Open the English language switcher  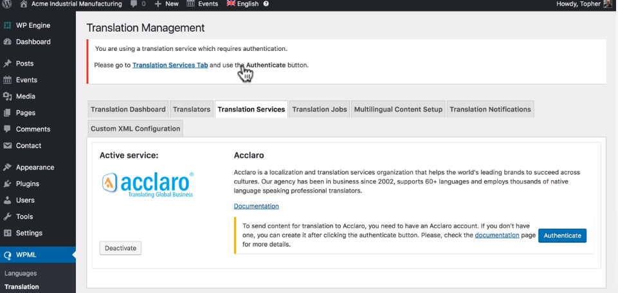[x=248, y=4]
